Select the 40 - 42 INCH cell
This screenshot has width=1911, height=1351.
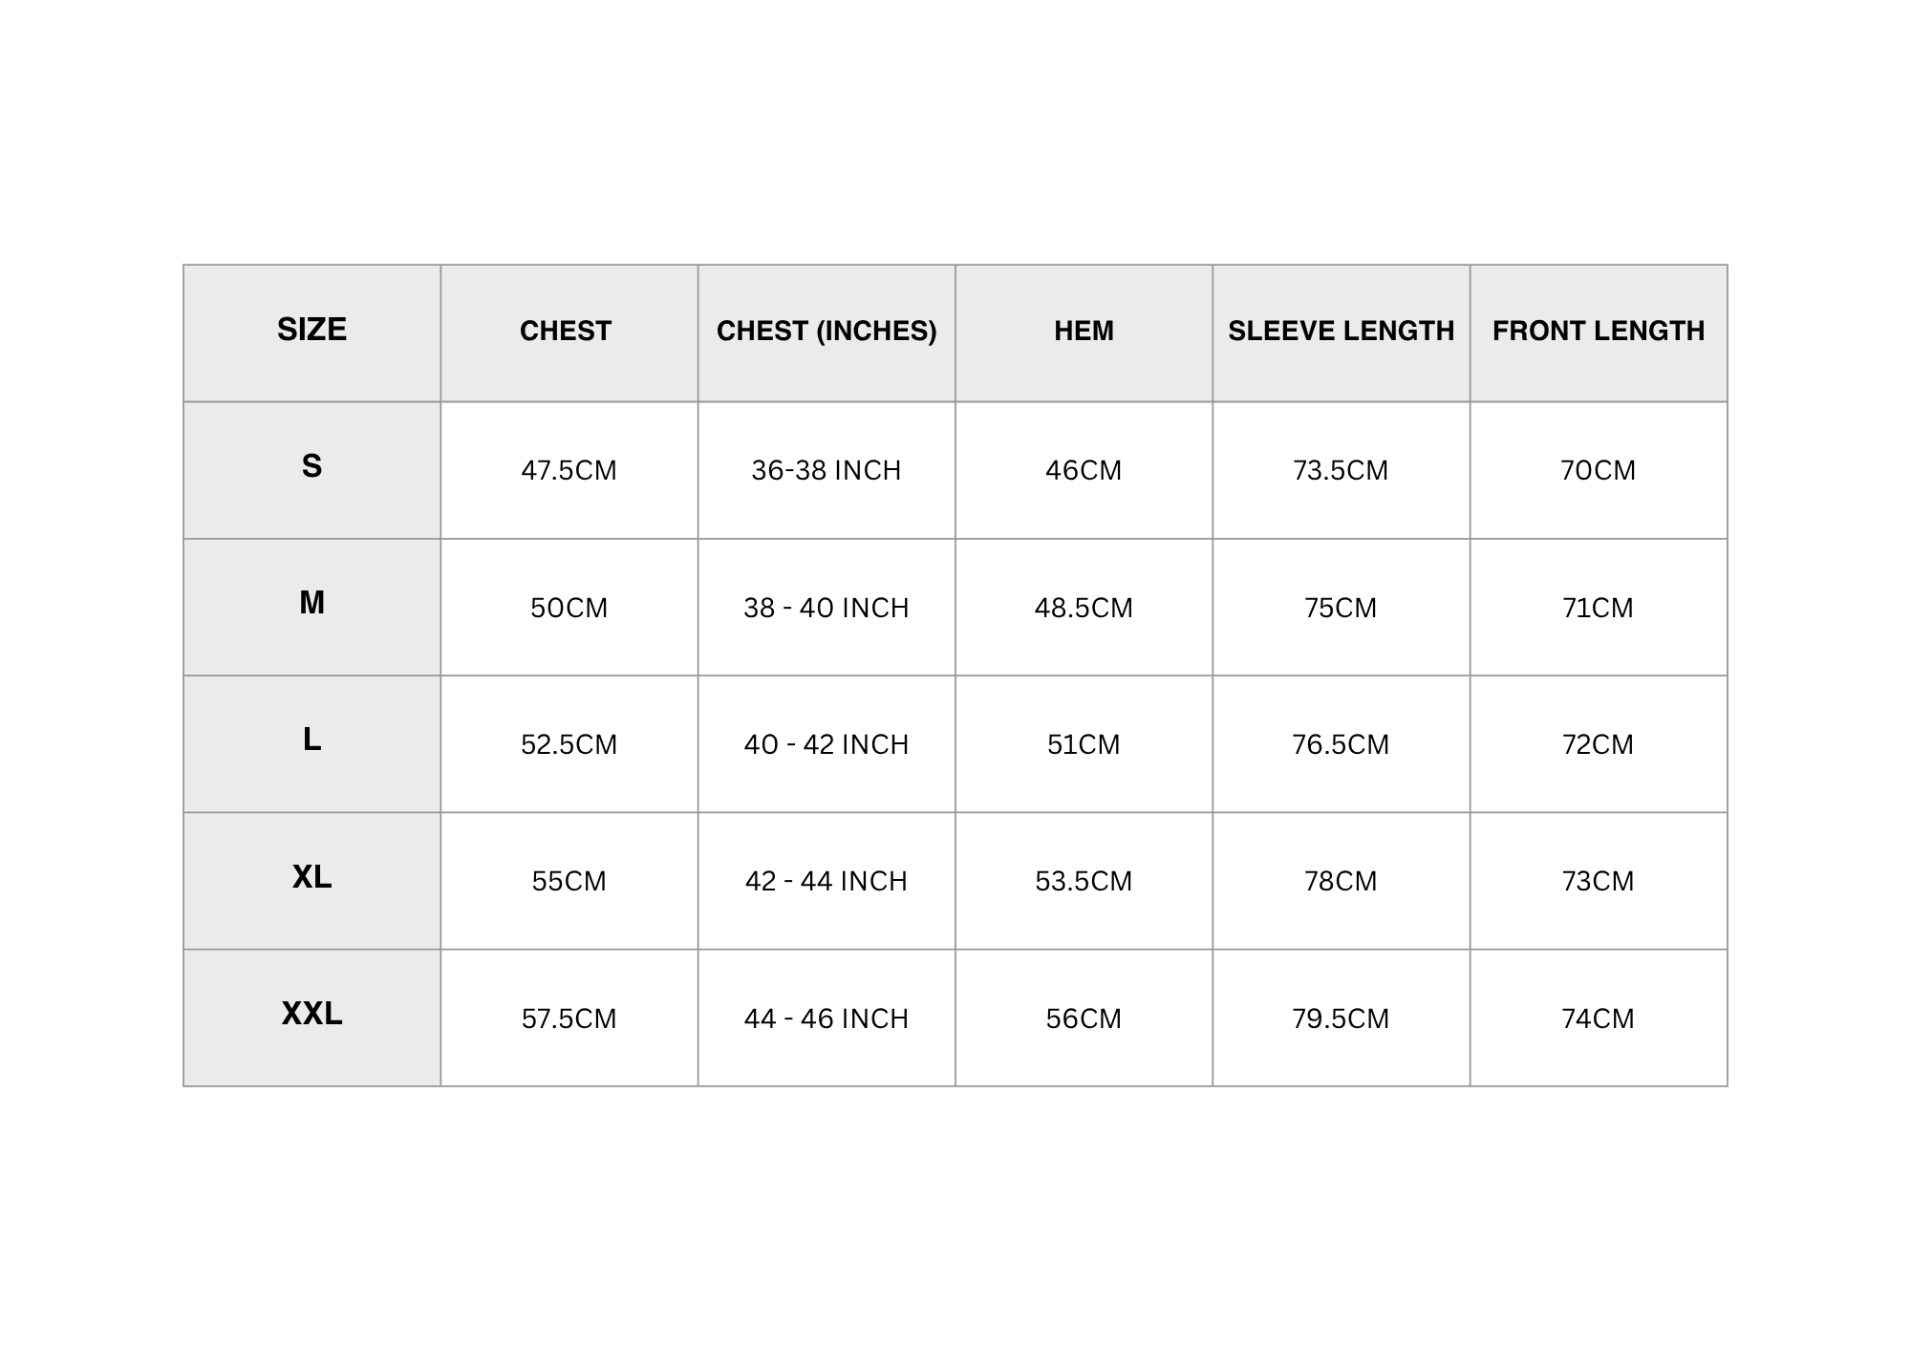click(827, 744)
